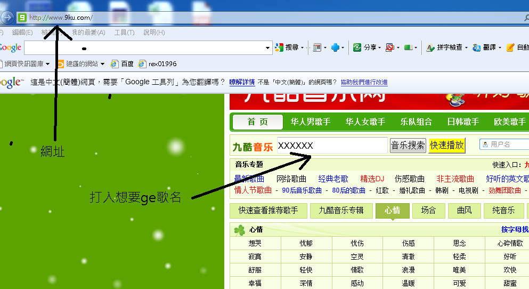The height and width of the screenshot is (289, 529).
Task: Open the 工具(T) menu
Action: pyautogui.click(x=124, y=33)
